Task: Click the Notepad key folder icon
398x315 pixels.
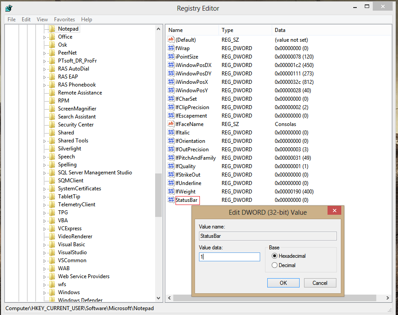Action: [x=52, y=29]
